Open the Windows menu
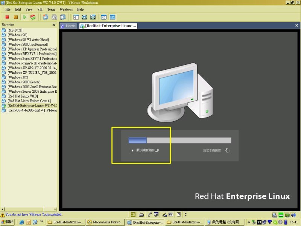The image size is (301, 226). click(66, 9)
